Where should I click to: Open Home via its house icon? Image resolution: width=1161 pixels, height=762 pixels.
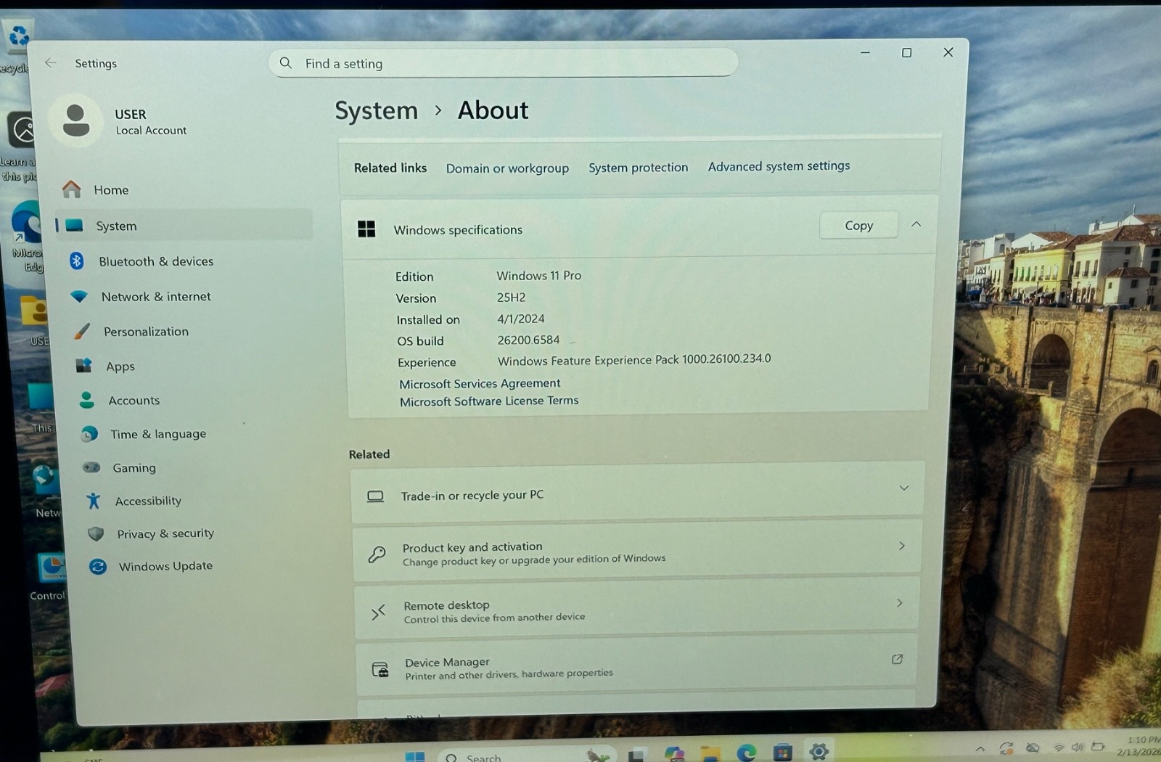point(72,189)
